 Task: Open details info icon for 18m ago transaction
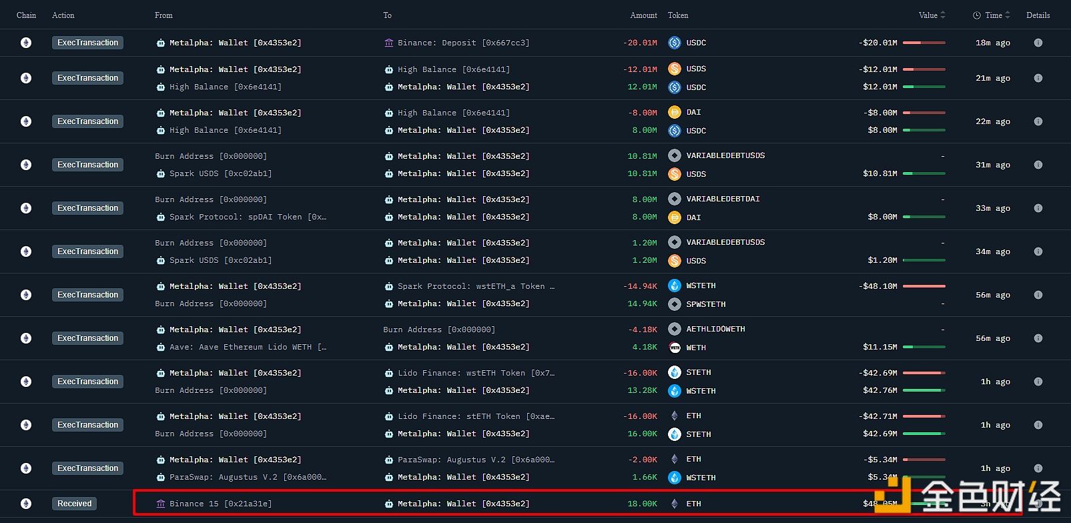point(1038,43)
